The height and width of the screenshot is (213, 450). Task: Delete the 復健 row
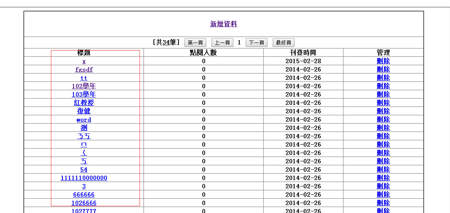(383, 111)
